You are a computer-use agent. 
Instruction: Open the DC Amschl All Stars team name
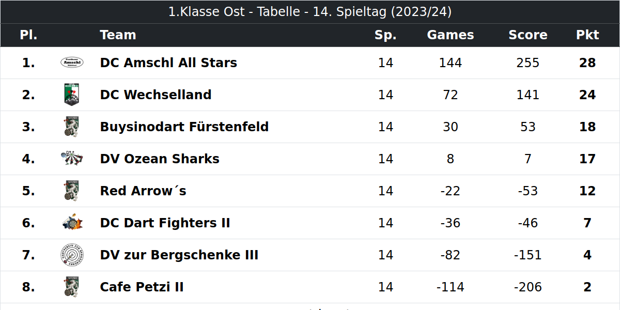point(168,63)
